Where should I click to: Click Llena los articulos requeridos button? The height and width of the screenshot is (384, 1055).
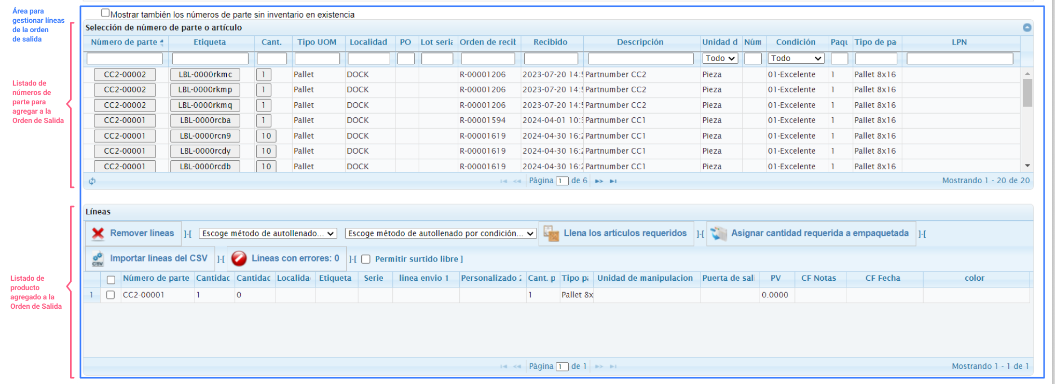click(616, 234)
